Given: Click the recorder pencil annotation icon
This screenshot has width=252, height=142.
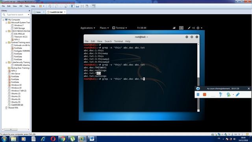Looking at the screenshot, I should point(237,95).
